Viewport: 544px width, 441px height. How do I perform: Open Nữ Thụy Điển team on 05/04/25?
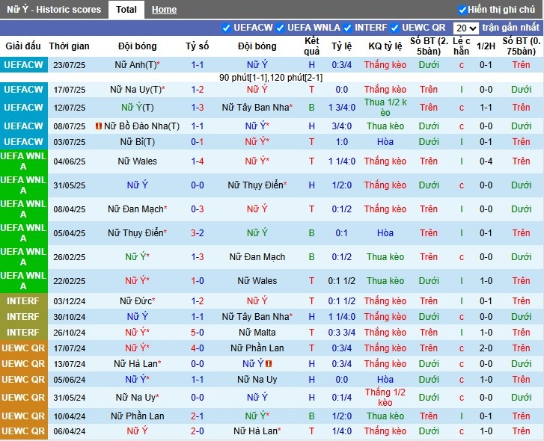[135, 233]
